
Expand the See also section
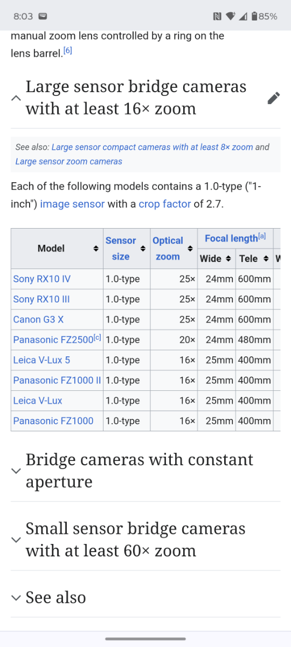click(16, 597)
